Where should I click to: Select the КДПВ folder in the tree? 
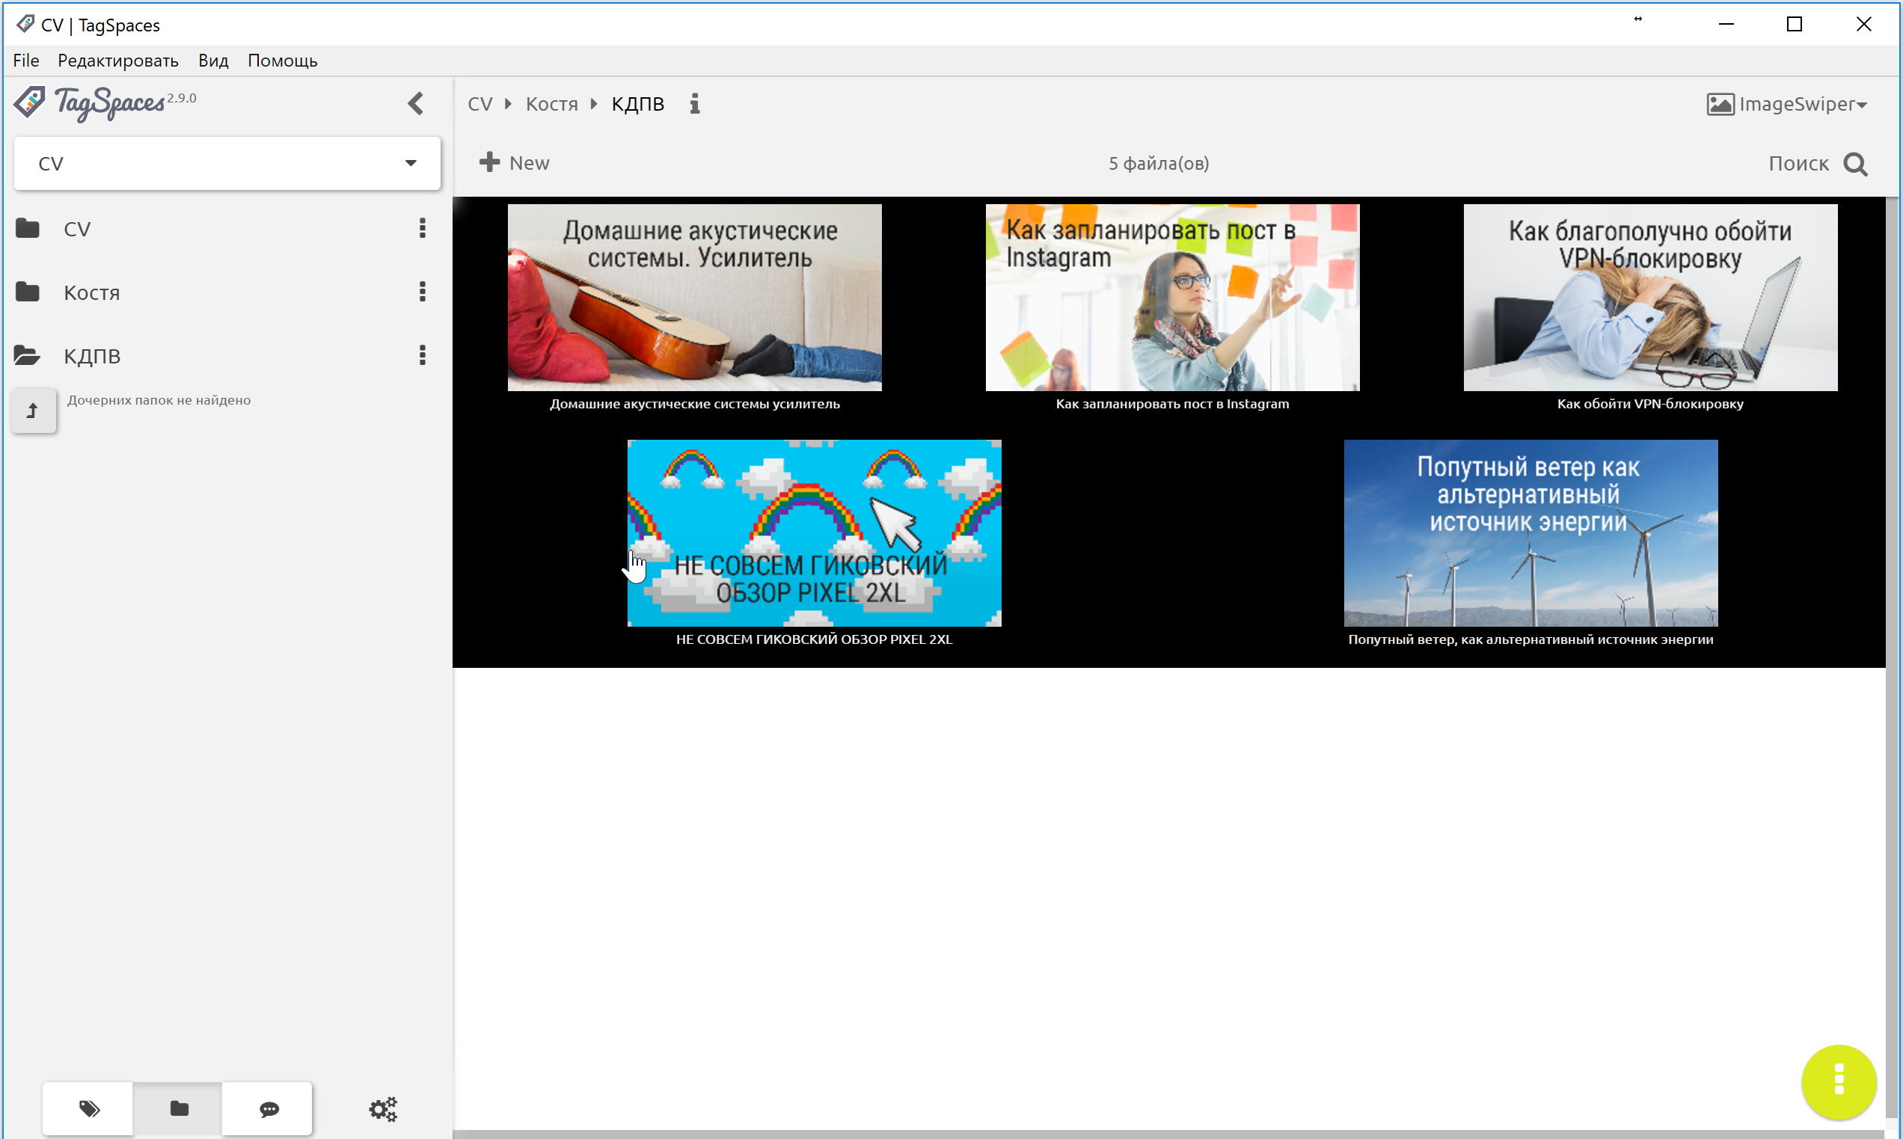point(91,356)
